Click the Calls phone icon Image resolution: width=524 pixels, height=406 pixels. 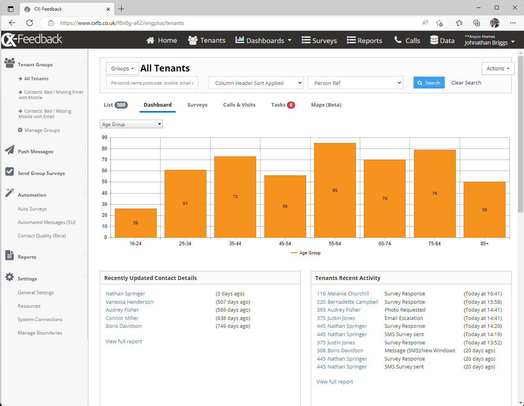pos(398,40)
